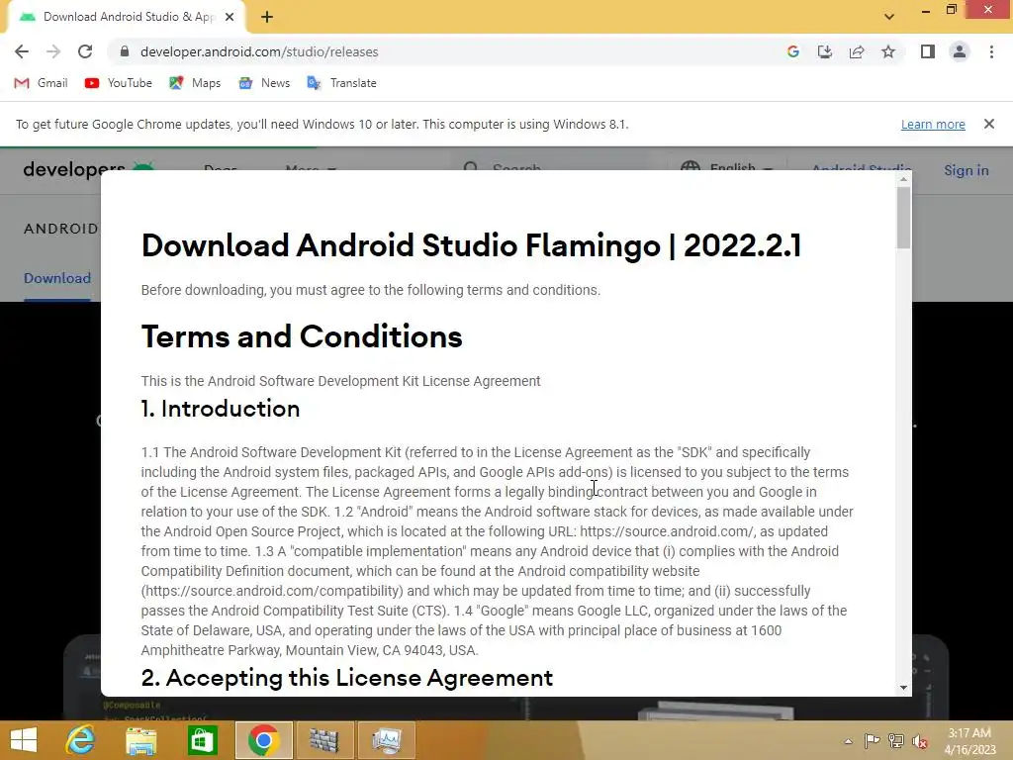1013x760 pixels.
Task: Click the terms dialog scrollbar thumb
Action: coord(904,217)
